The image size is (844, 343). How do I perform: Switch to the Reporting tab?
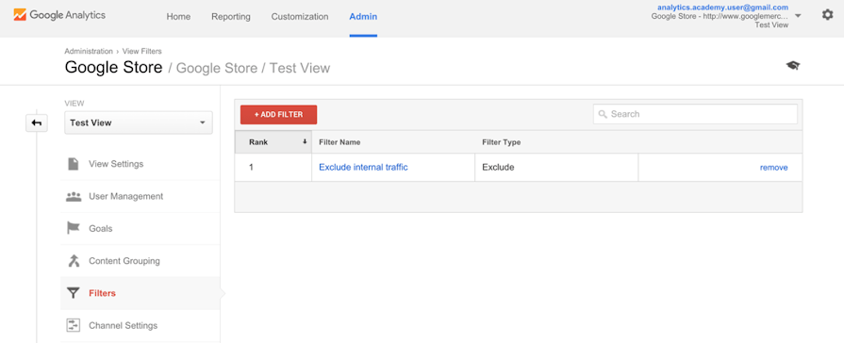click(x=230, y=17)
